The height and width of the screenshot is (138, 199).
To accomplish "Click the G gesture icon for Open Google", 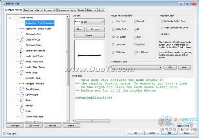I will [22, 94].
